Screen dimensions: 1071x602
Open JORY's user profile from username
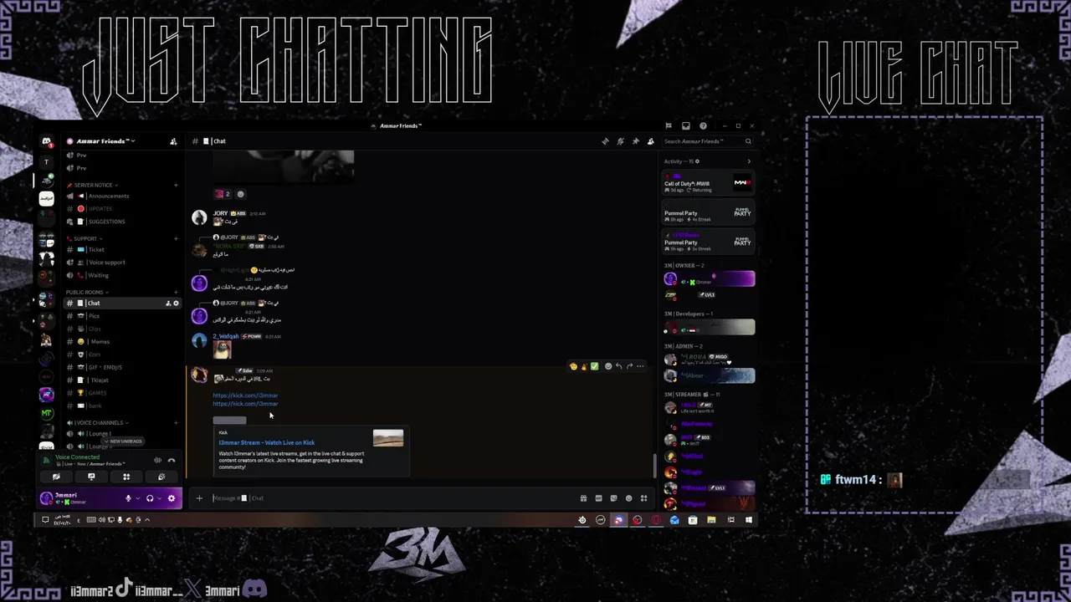[220, 213]
